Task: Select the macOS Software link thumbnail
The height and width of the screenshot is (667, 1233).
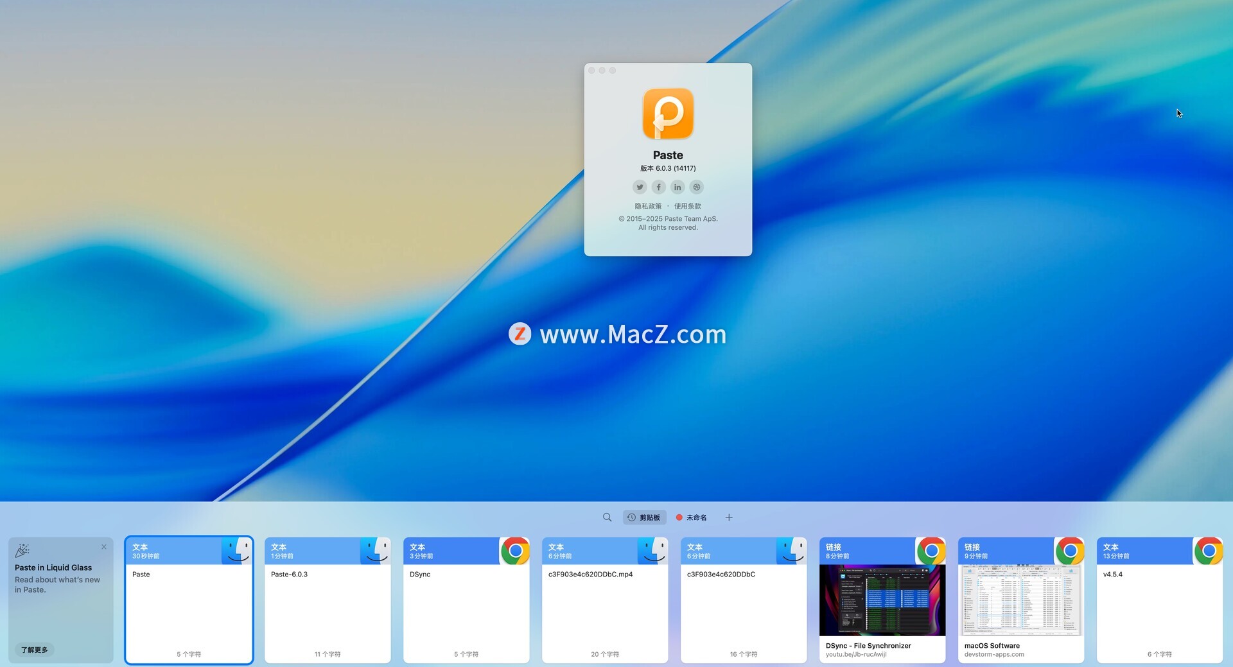Action: [x=1021, y=600]
